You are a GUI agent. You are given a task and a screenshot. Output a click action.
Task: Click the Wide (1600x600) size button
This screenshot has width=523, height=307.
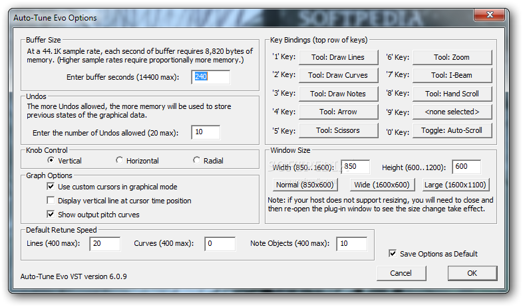click(382, 185)
